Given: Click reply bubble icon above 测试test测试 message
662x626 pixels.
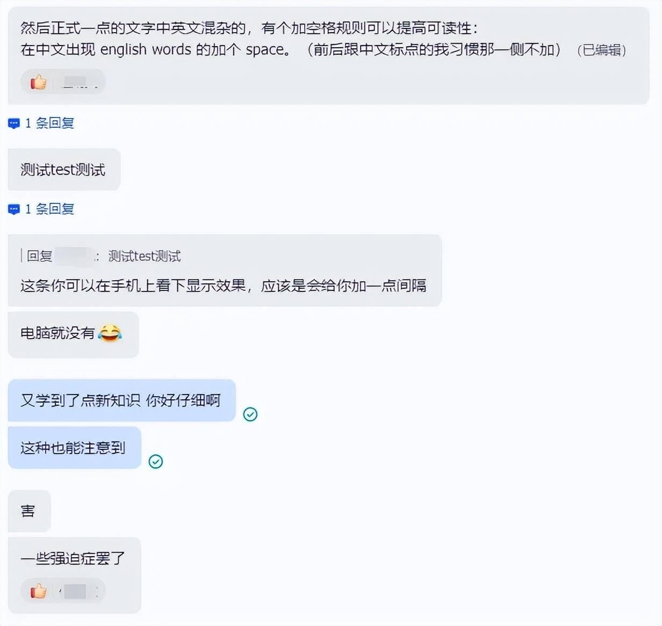Looking at the screenshot, I should [x=14, y=123].
